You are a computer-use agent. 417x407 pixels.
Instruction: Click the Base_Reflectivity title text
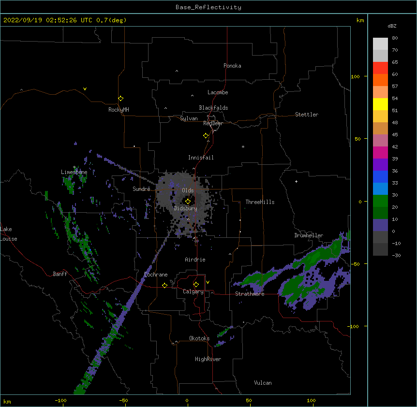coord(208,7)
